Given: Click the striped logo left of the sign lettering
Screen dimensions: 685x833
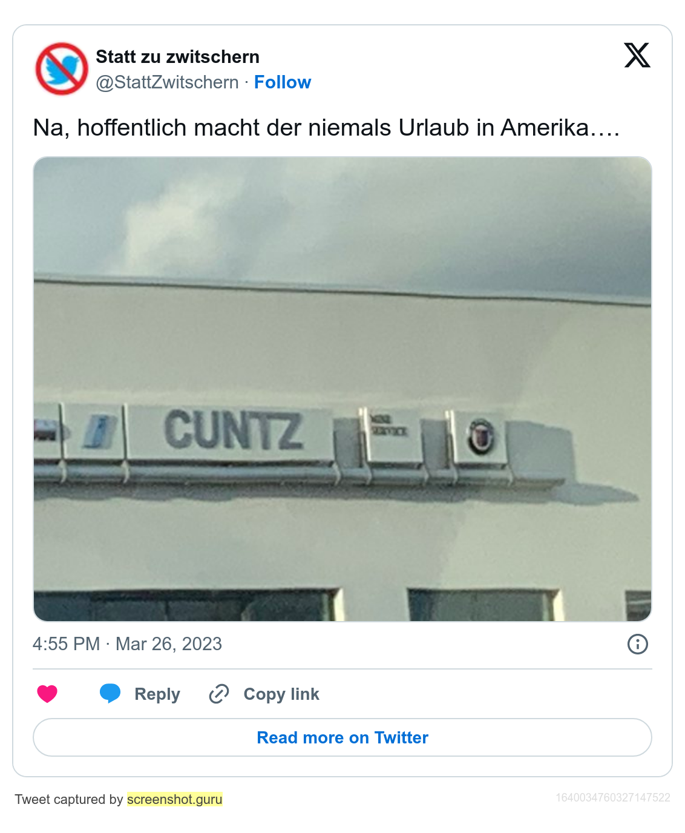Looking at the screenshot, I should [x=100, y=431].
